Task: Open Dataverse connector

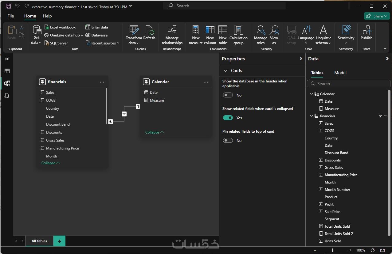Action: (x=96, y=35)
